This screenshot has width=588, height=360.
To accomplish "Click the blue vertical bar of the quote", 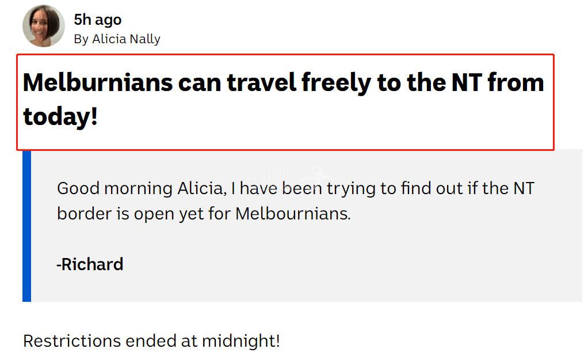I will 26,226.
